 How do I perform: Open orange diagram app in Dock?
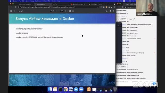[89, 89]
